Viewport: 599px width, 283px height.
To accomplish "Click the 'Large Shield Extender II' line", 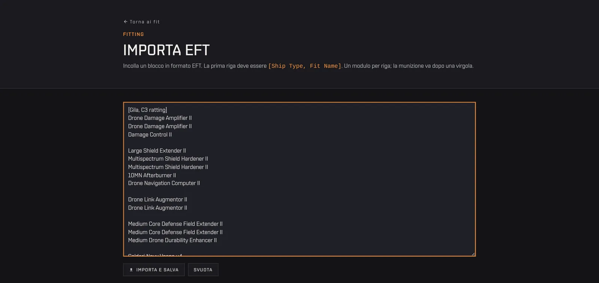I will pos(157,150).
